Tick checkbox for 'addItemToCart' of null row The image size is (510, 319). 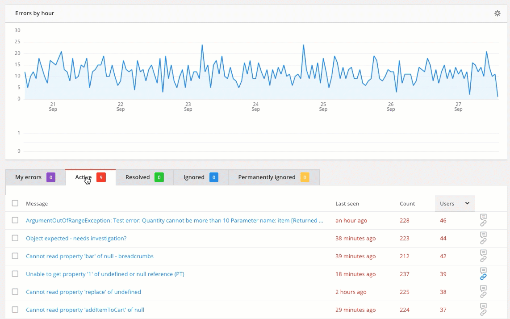[15, 310]
